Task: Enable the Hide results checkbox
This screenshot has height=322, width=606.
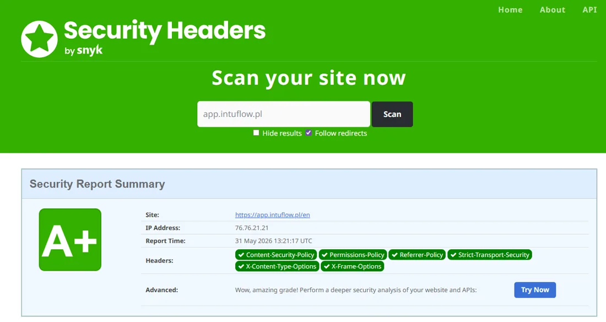Action: [256, 133]
